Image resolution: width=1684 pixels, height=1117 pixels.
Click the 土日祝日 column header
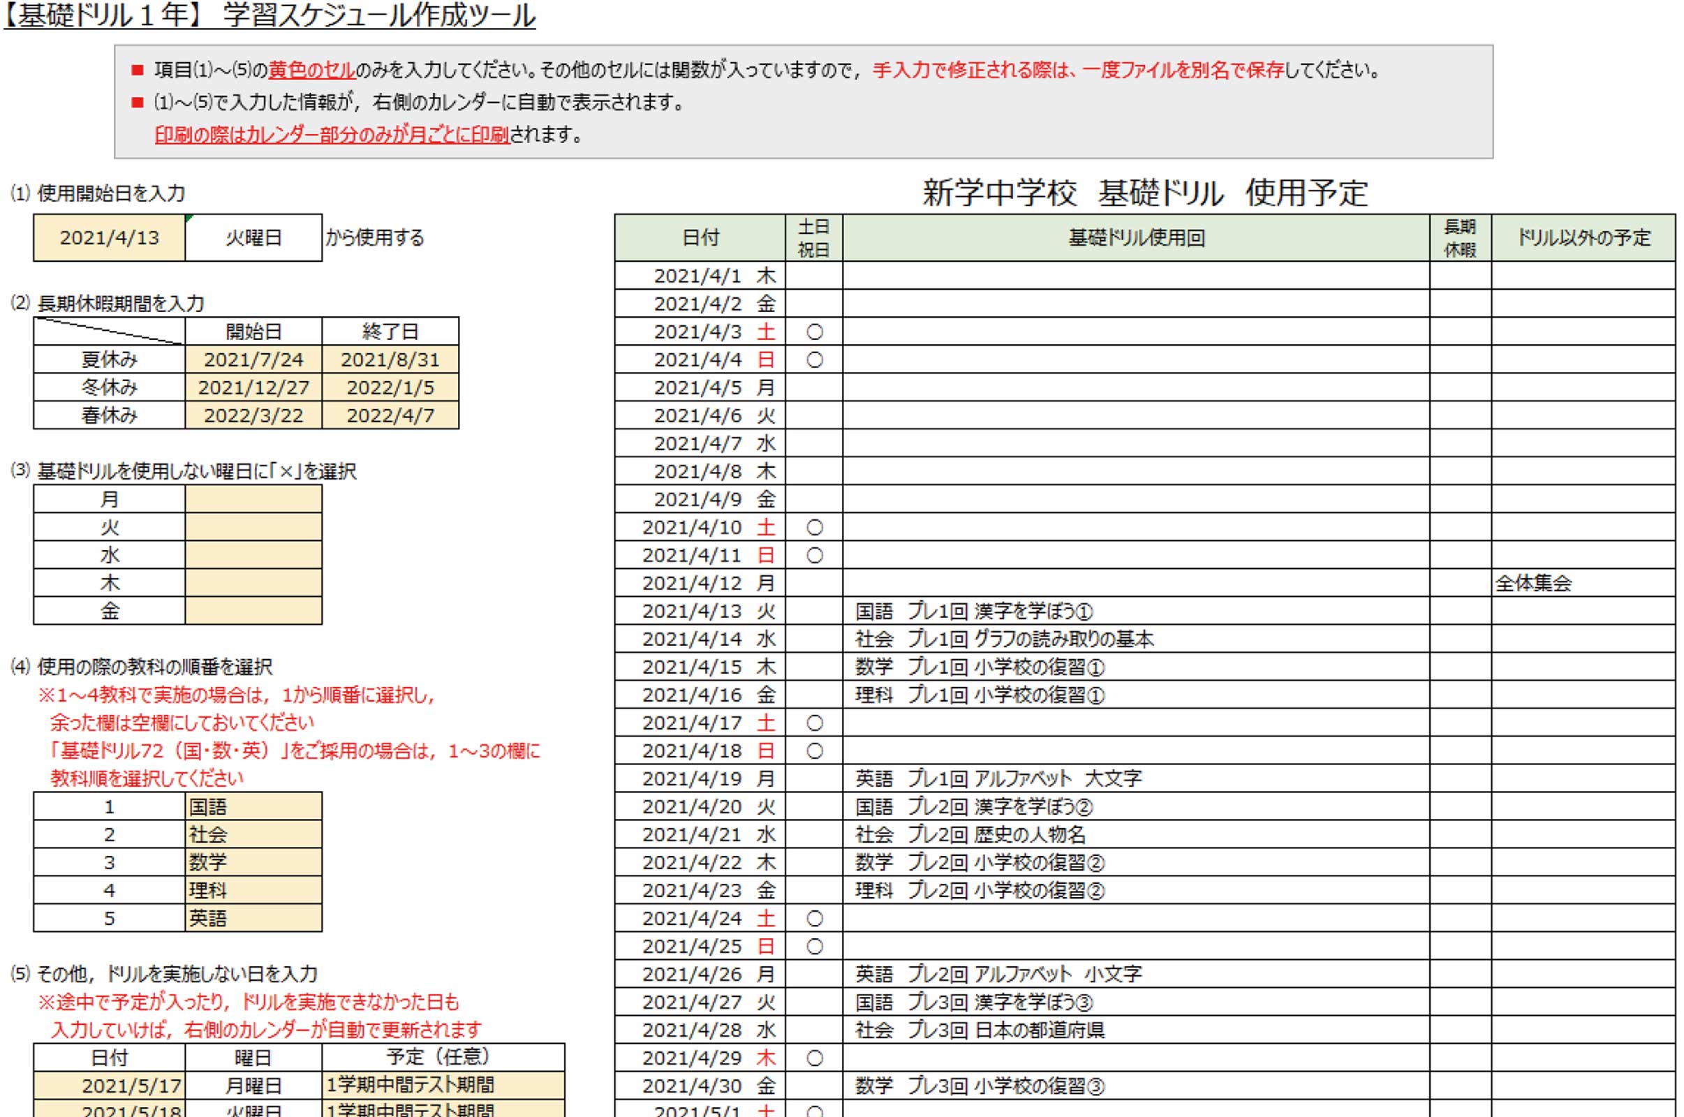point(814,237)
